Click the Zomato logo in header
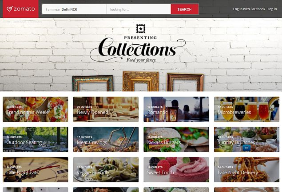Screen dimensions: 282x192 click(x=21, y=9)
